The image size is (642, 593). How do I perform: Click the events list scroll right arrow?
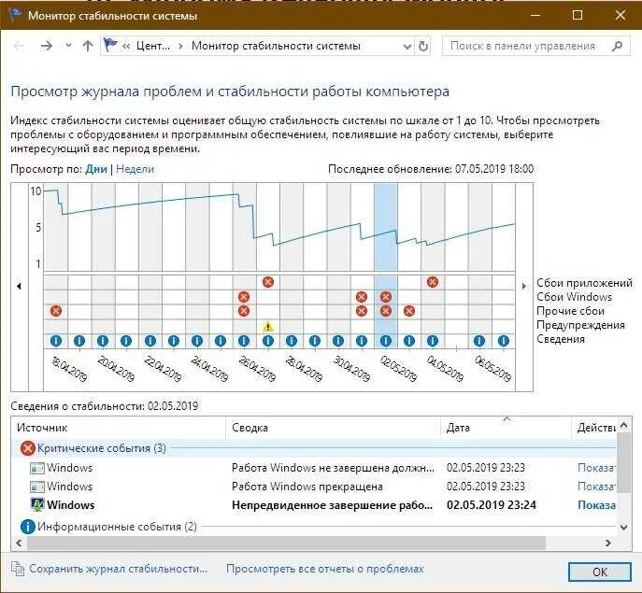(608, 544)
